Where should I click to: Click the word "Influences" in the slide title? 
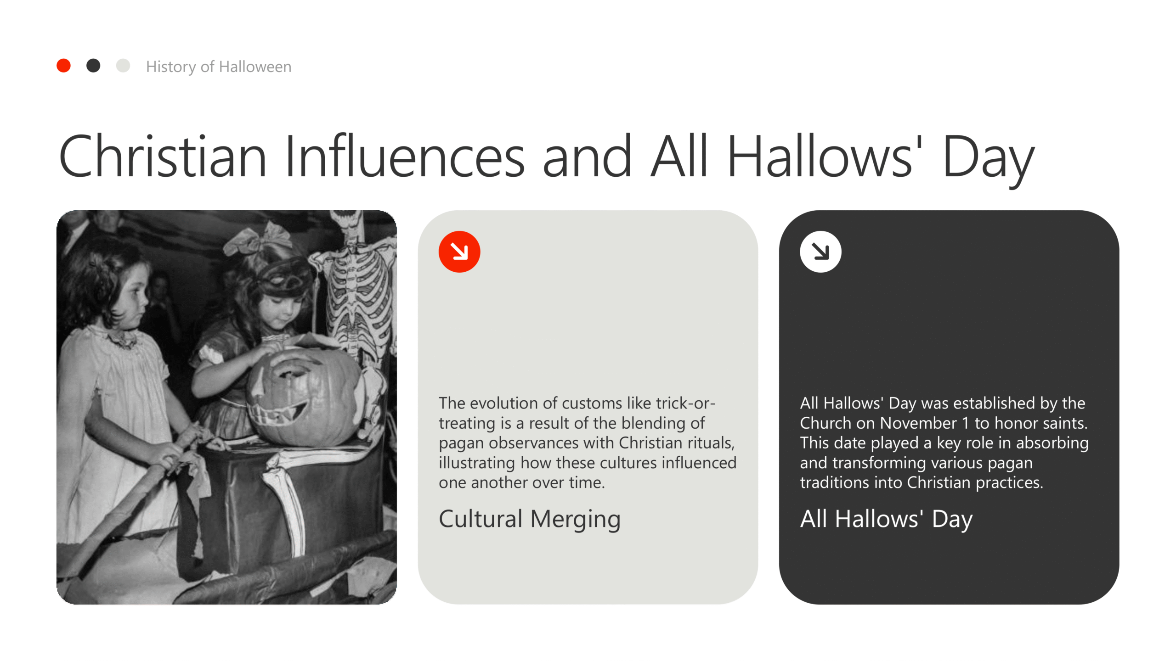click(x=404, y=156)
